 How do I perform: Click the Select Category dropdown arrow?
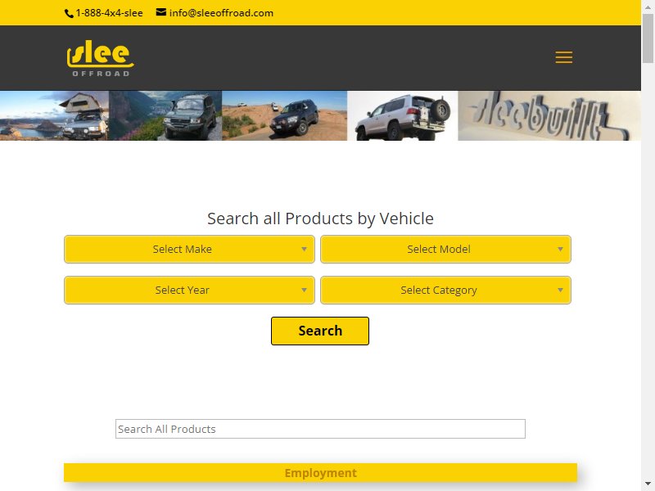coord(560,291)
